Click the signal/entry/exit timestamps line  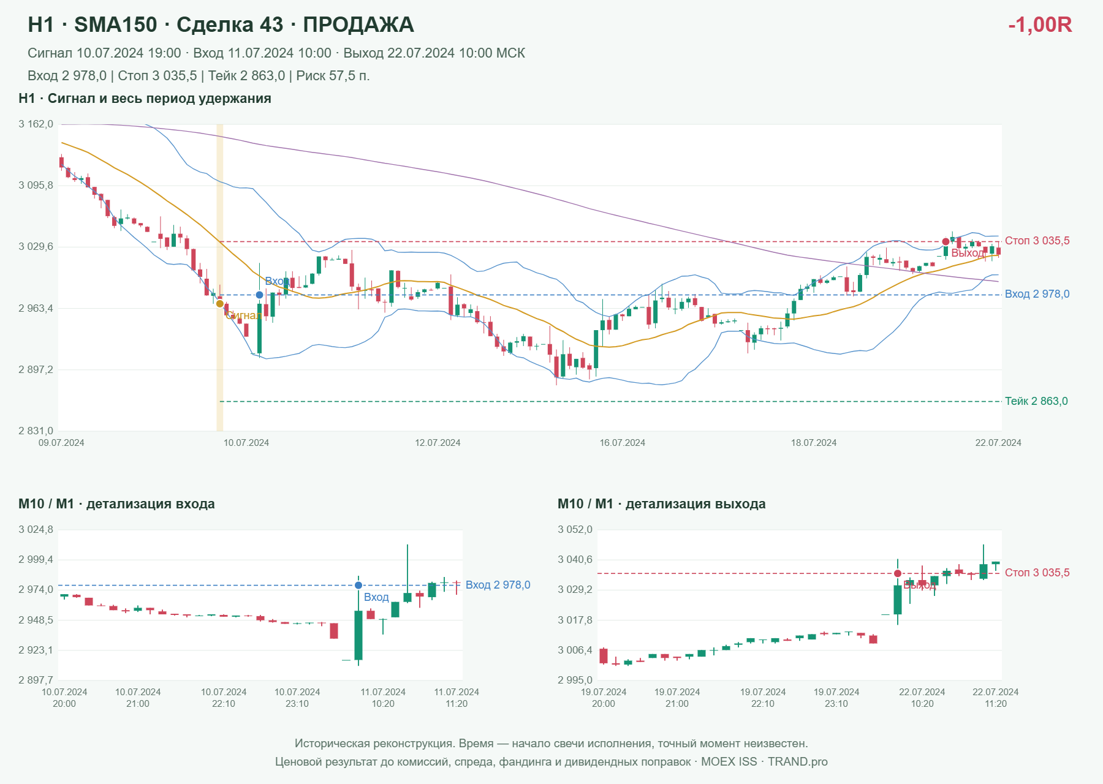[276, 53]
